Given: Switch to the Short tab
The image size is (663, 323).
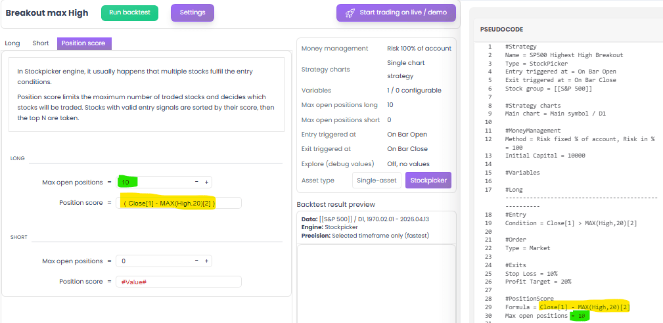Looking at the screenshot, I should point(41,43).
